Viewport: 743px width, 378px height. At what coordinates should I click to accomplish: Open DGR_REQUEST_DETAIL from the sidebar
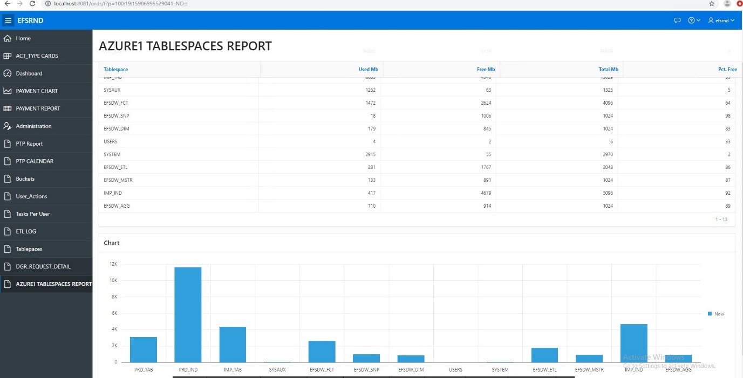pyautogui.click(x=43, y=266)
